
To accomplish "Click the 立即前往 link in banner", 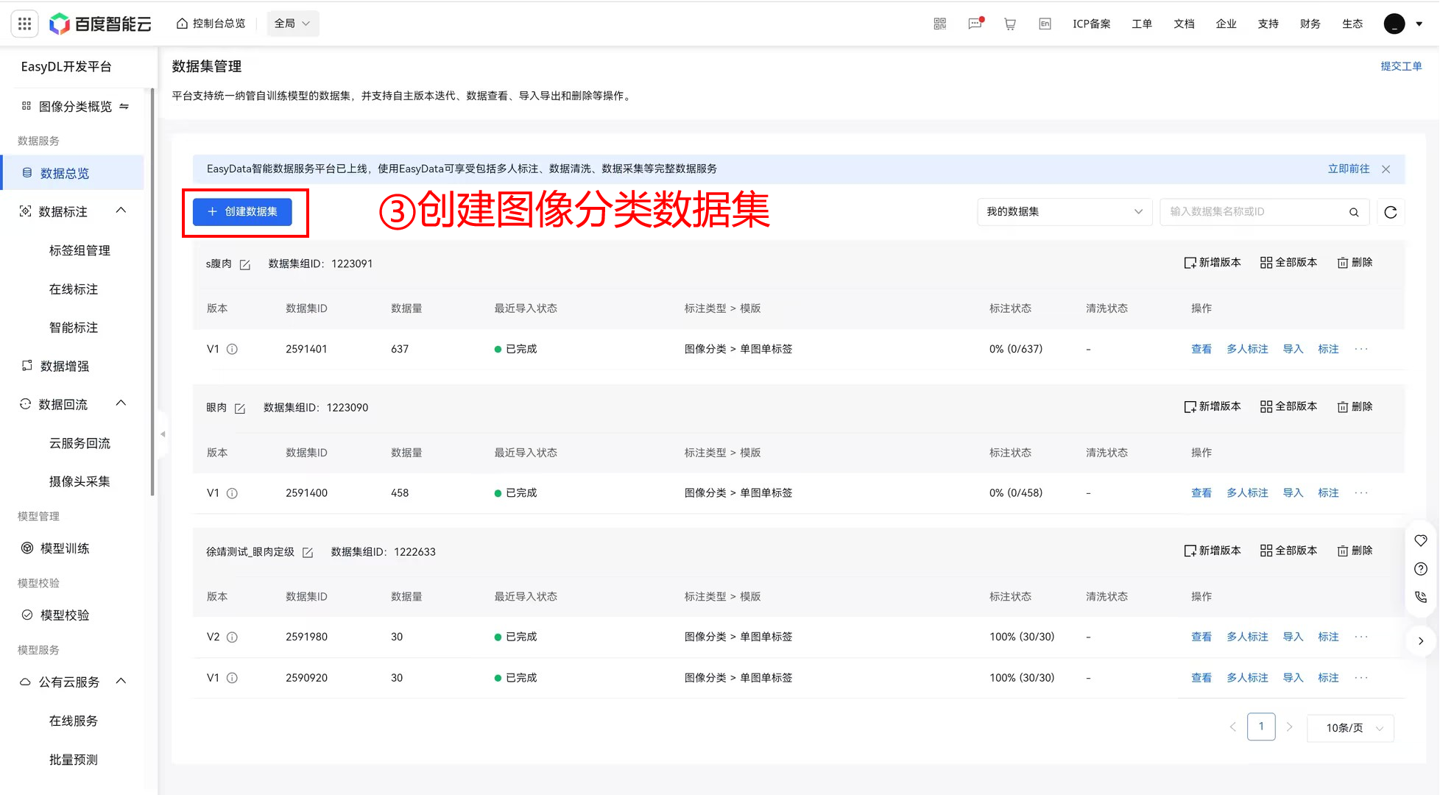I will [x=1348, y=169].
